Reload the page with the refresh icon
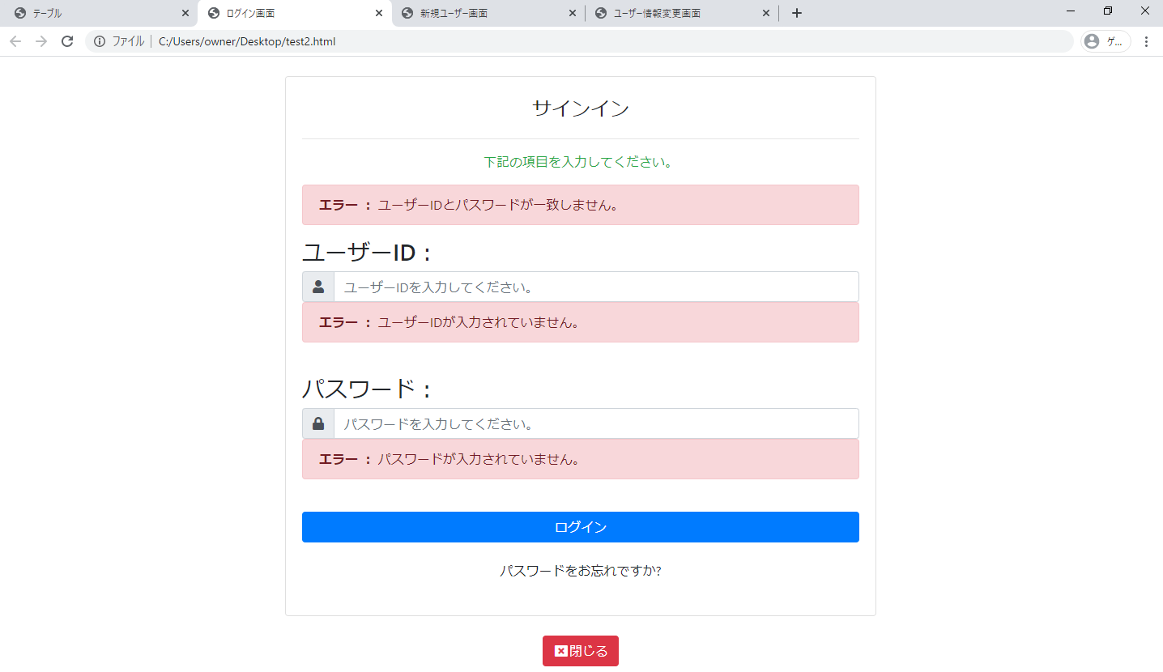 [67, 41]
